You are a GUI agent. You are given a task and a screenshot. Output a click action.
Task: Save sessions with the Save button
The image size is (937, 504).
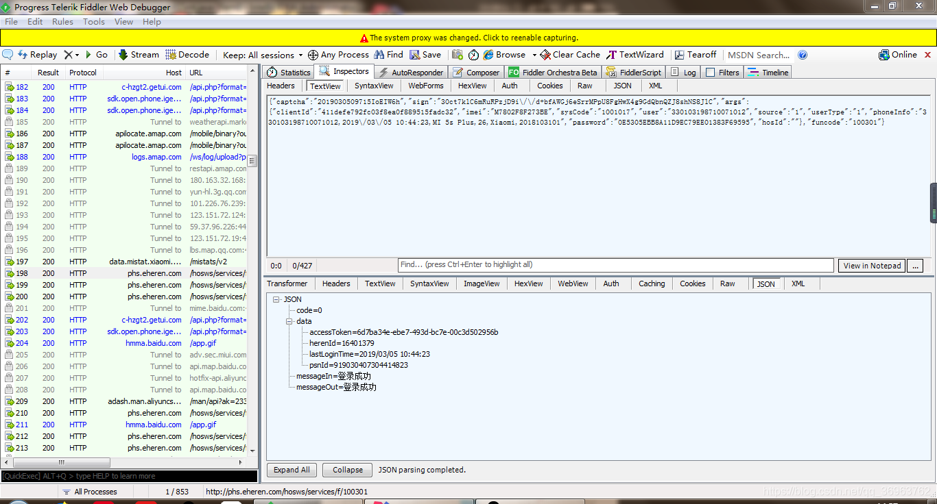pos(425,55)
